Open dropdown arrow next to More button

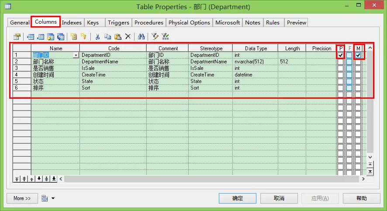(x=53, y=198)
